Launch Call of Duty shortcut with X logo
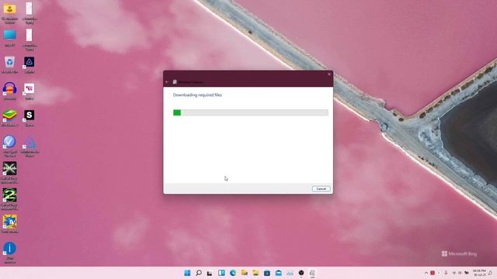 (9, 173)
